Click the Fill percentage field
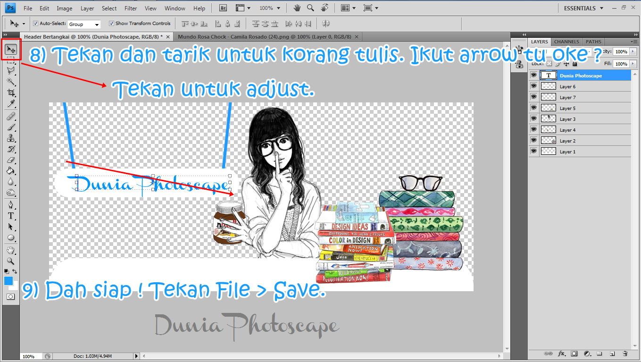 click(621, 64)
